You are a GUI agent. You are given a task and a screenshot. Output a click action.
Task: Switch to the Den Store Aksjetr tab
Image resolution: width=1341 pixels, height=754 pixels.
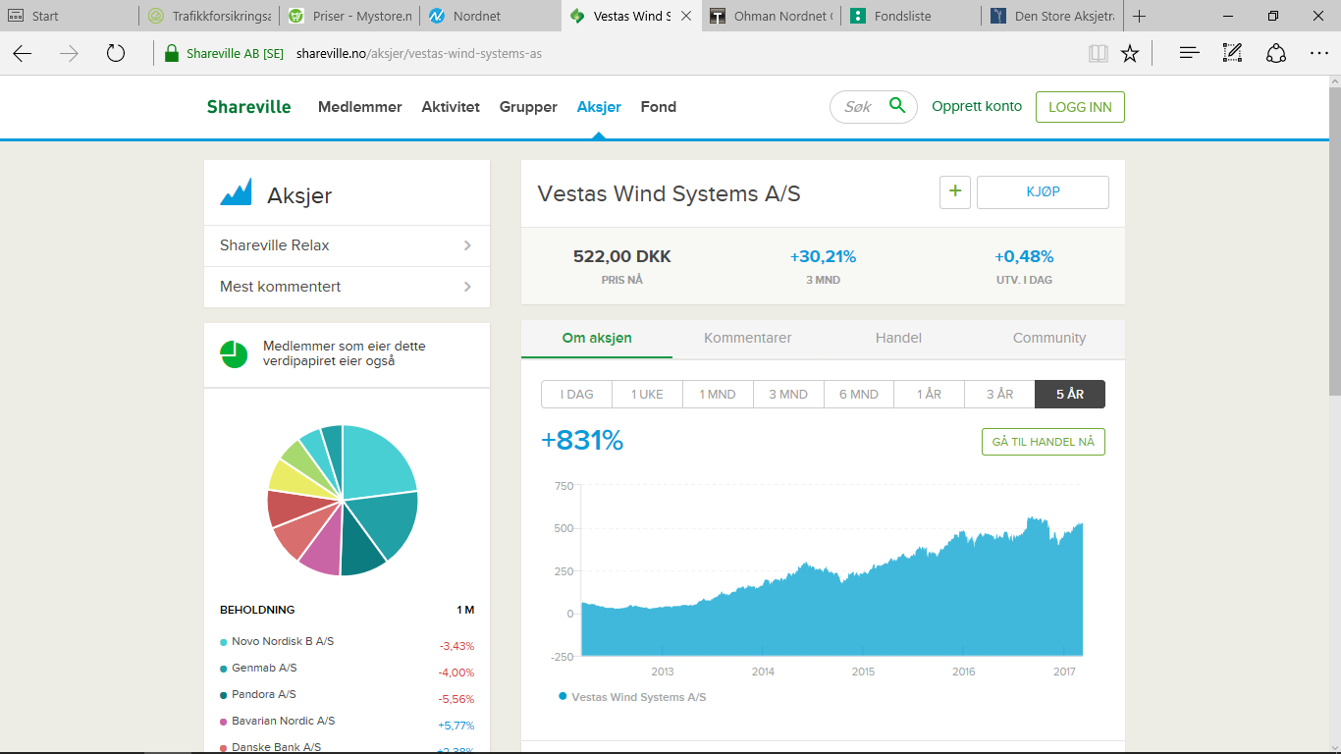coord(1052,16)
